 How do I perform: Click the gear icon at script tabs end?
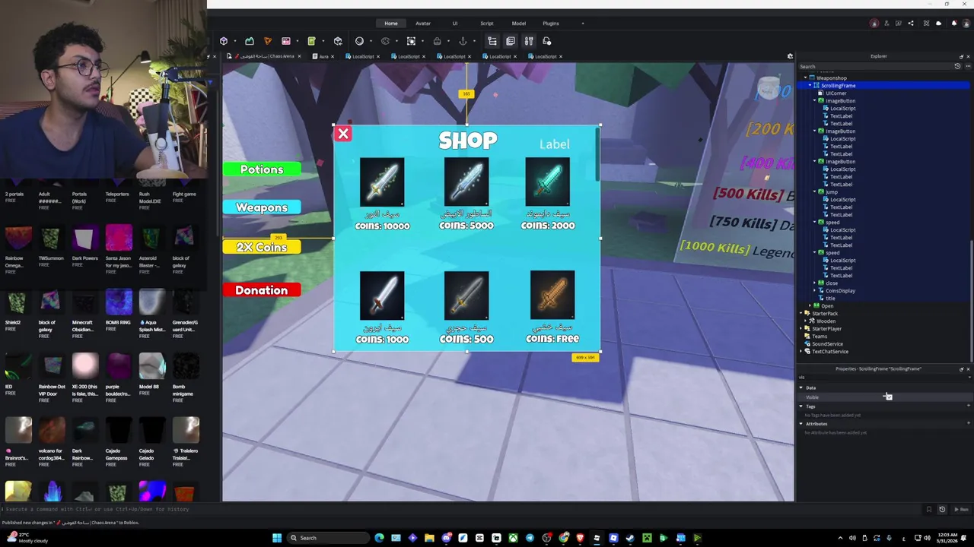[790, 56]
